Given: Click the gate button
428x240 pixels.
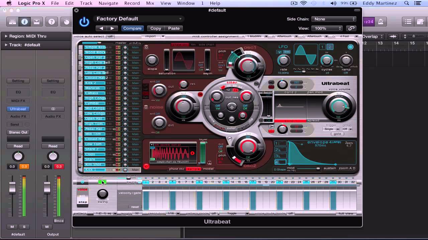Looking at the screenshot, I should (337, 134).
